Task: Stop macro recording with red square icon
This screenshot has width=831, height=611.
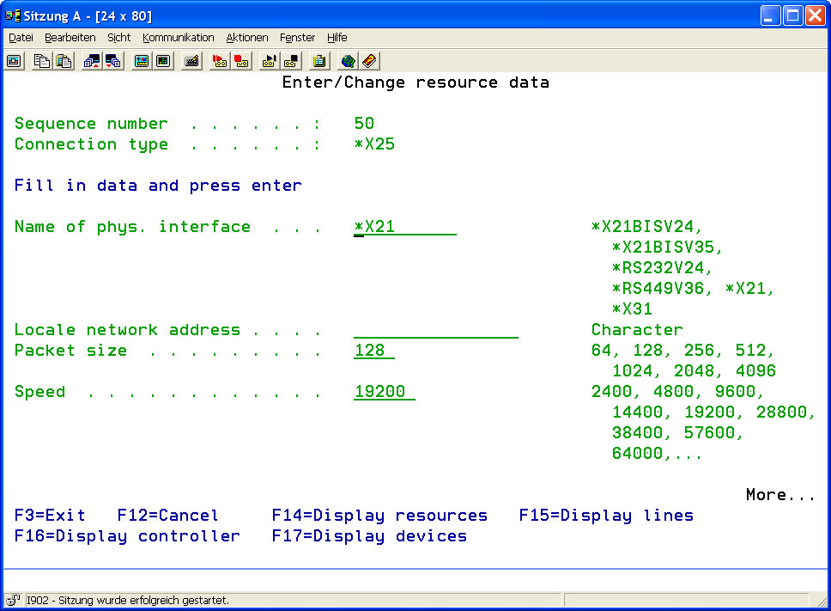Action: (x=241, y=61)
